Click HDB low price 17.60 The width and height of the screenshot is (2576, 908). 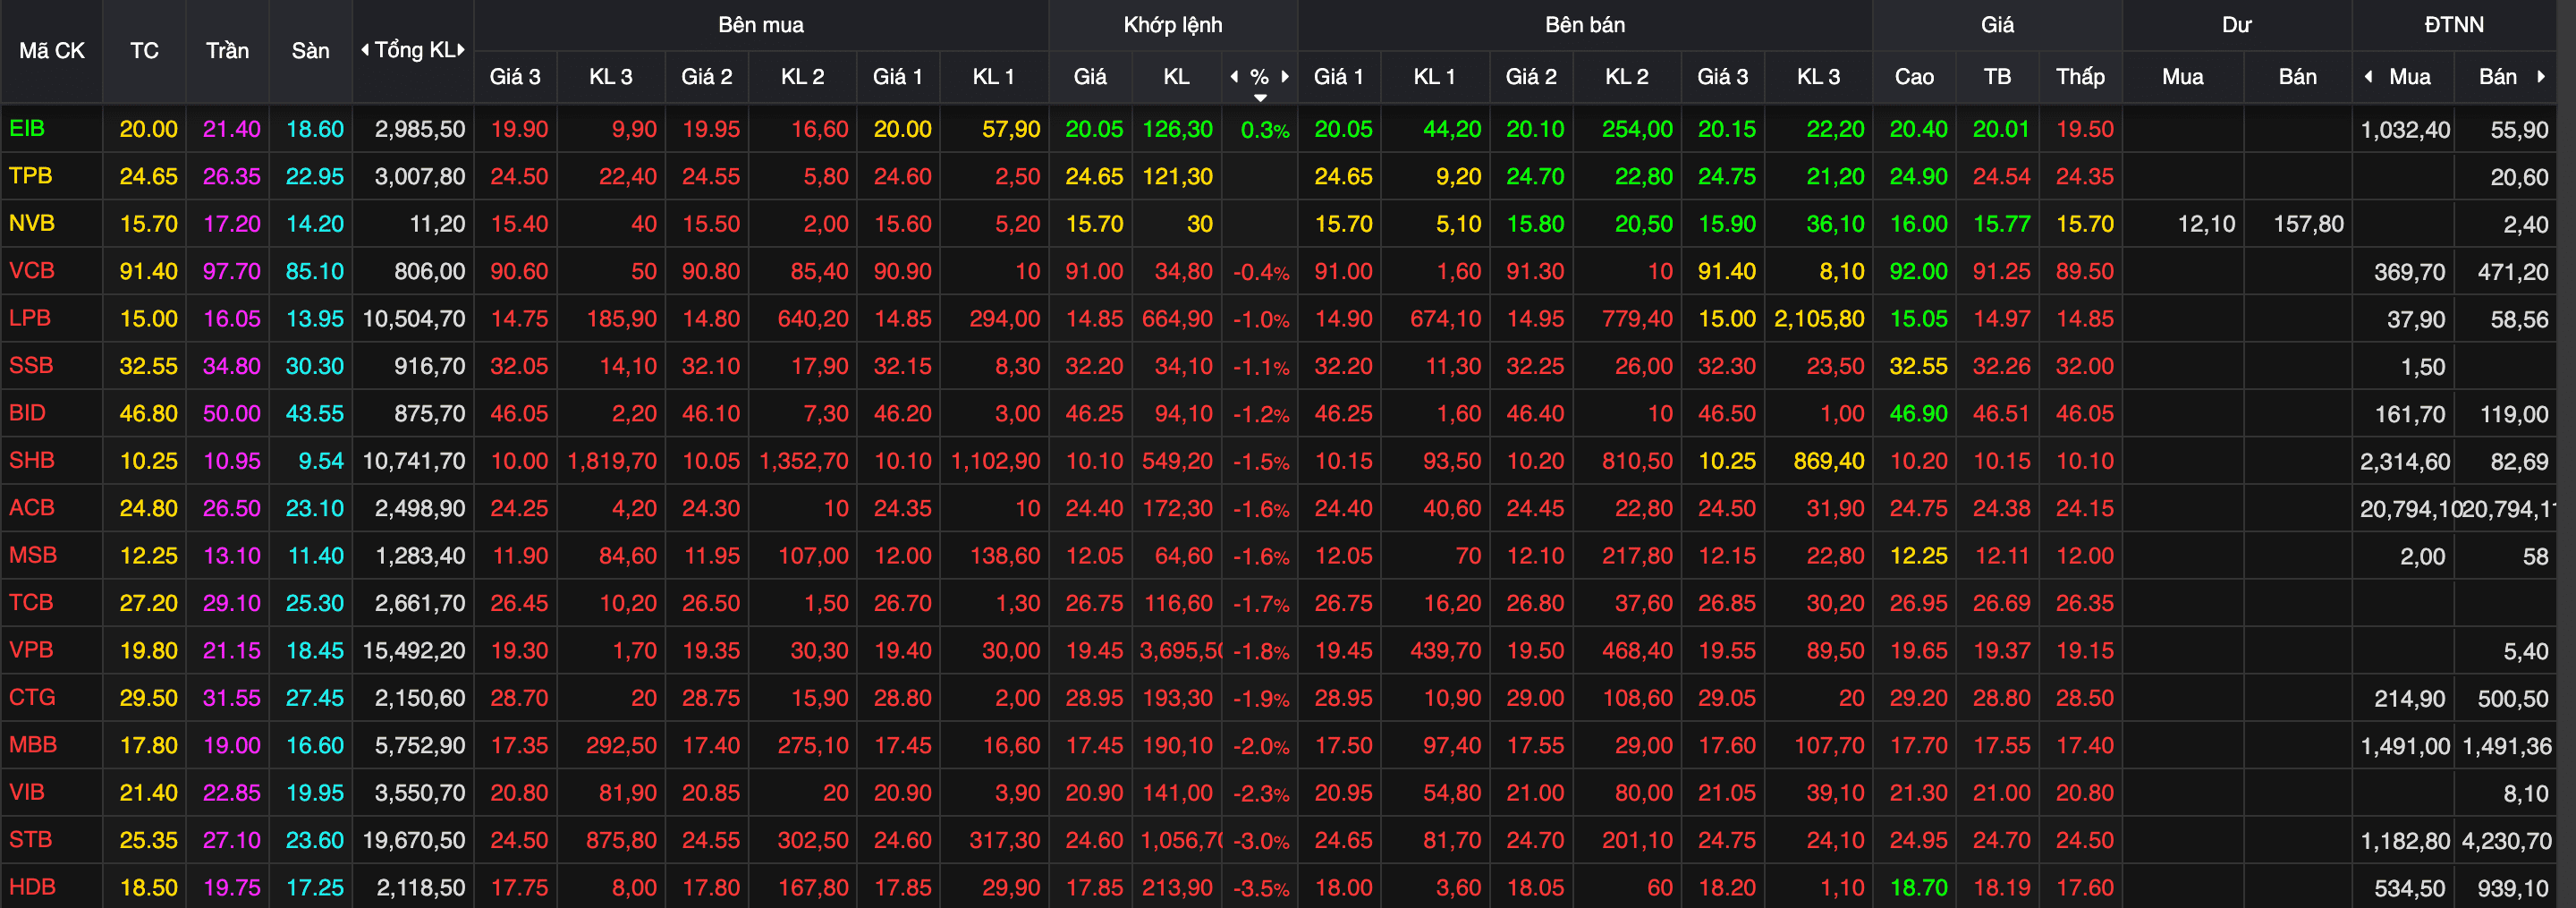coord(2084,887)
